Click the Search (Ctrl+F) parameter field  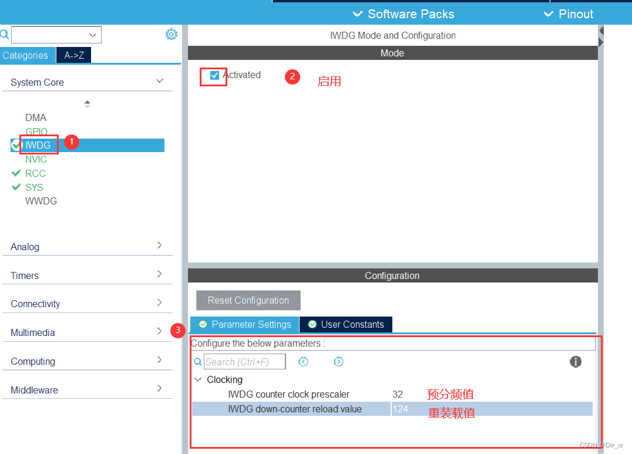245,362
